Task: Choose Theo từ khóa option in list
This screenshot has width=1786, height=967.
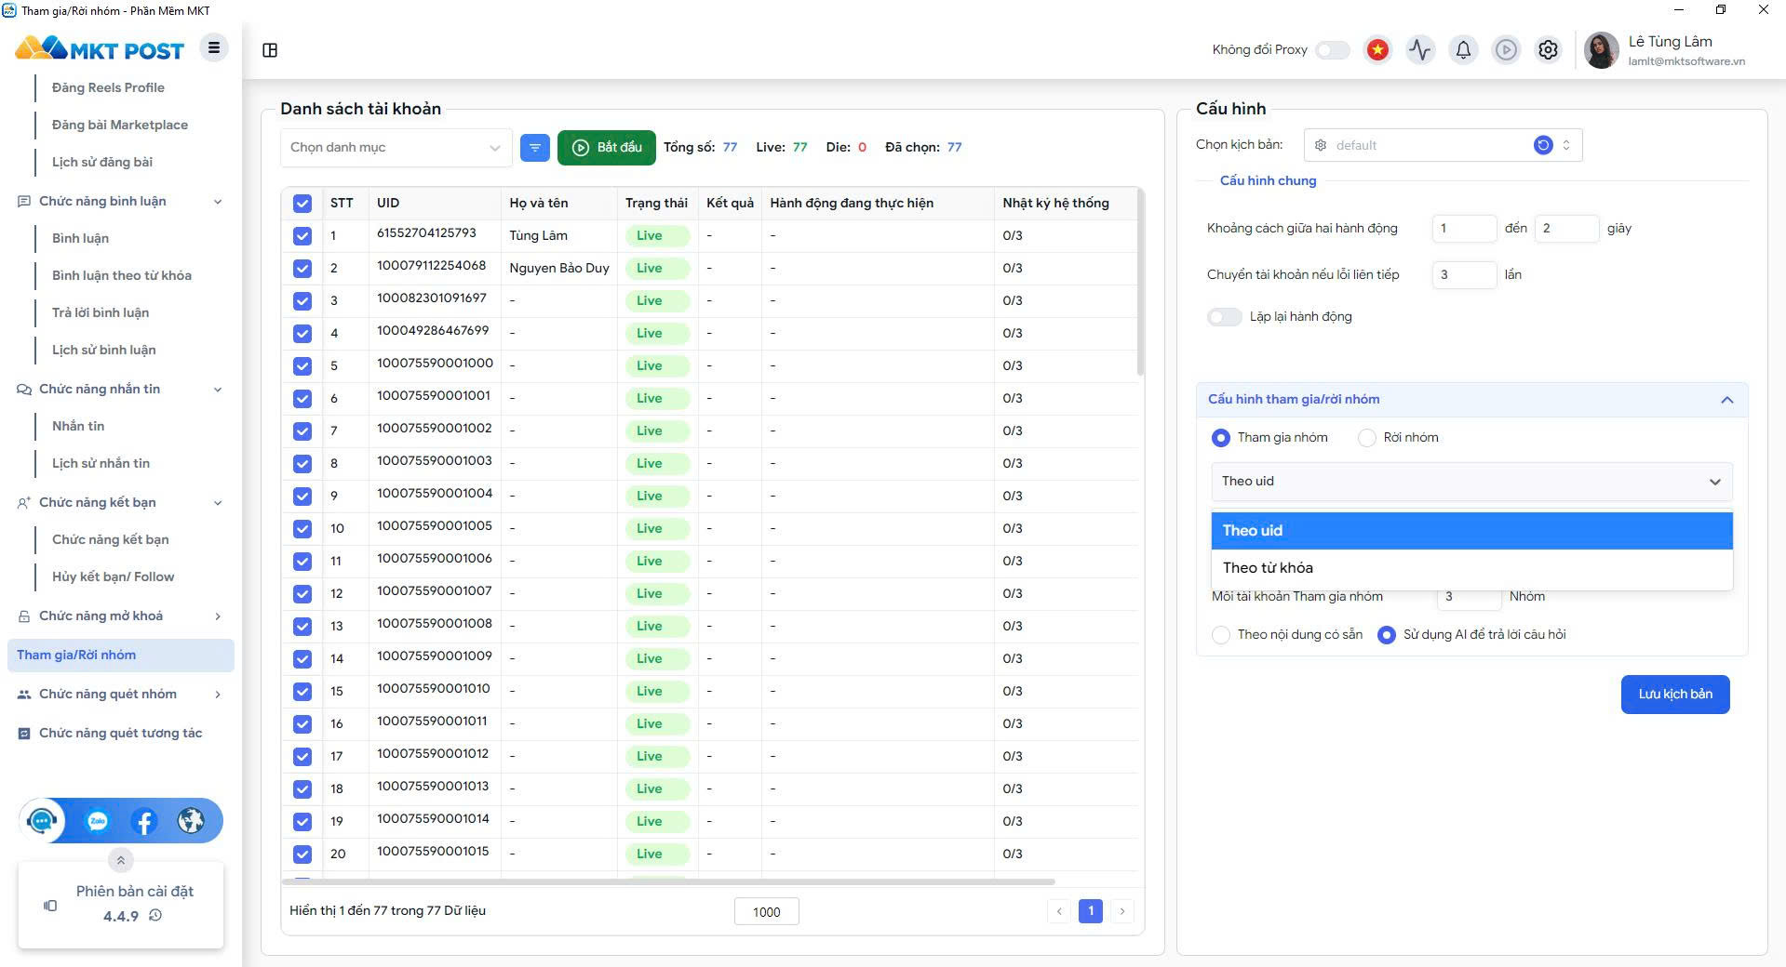Action: 1472,568
